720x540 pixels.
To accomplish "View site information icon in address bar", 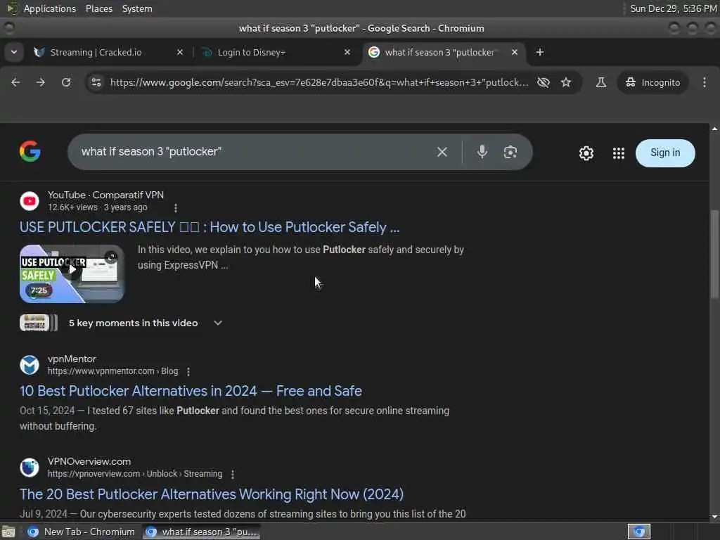I will coord(96,82).
